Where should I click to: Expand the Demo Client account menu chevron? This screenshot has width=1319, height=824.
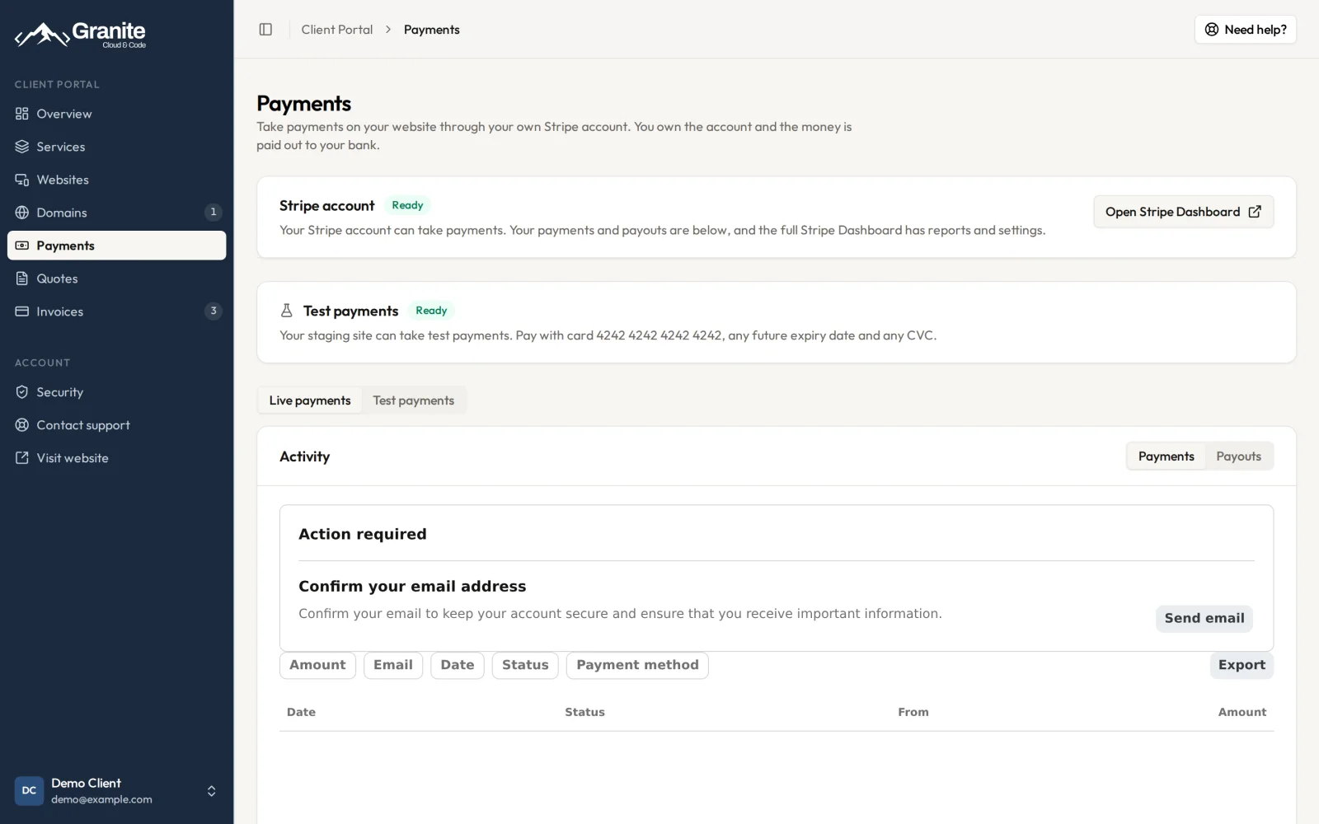(x=211, y=791)
